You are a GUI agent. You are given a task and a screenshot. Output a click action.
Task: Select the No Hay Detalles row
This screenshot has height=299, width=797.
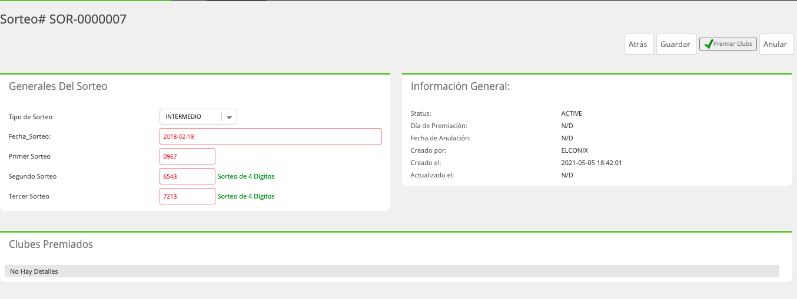(x=392, y=271)
